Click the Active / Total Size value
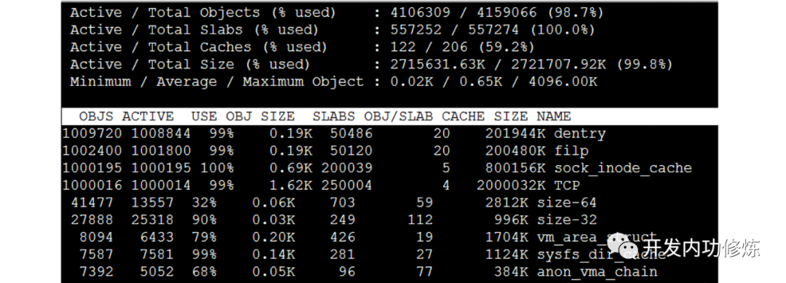Screen dimensions: 786x283 [x=531, y=65]
